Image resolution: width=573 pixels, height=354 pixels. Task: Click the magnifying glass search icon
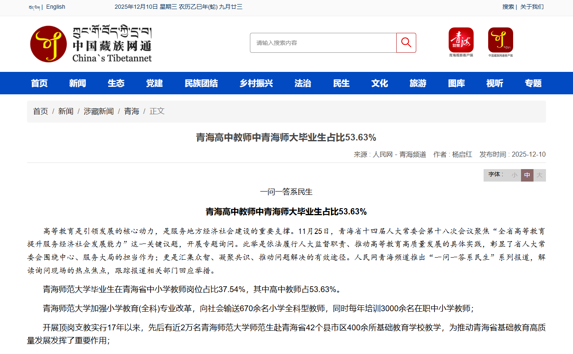click(406, 43)
